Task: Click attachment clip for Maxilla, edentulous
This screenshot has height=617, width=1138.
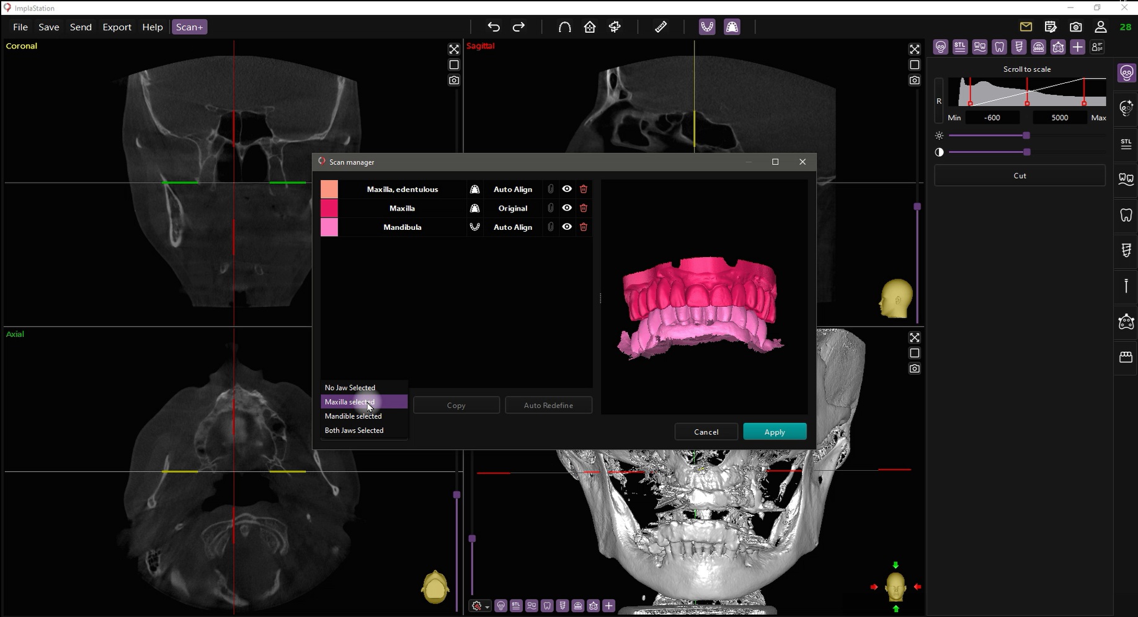Action: pos(551,189)
